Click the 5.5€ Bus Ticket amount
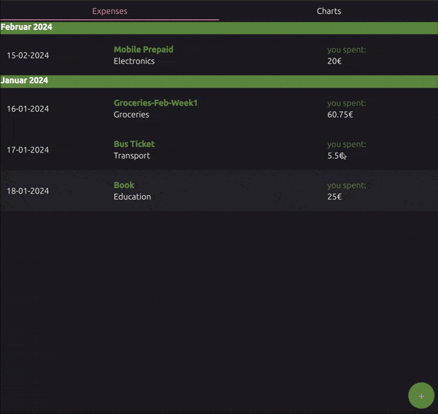 coord(335,156)
